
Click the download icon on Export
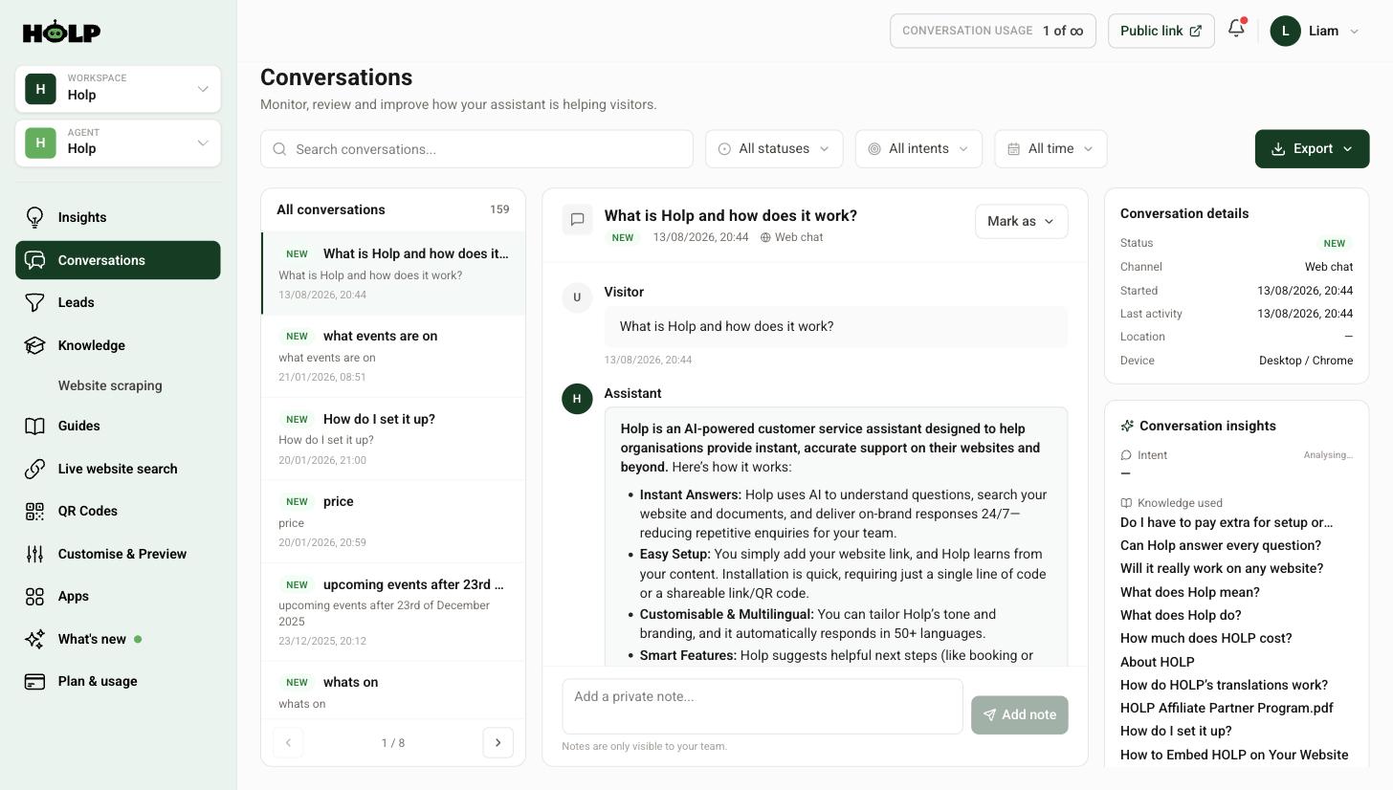pyautogui.click(x=1278, y=149)
